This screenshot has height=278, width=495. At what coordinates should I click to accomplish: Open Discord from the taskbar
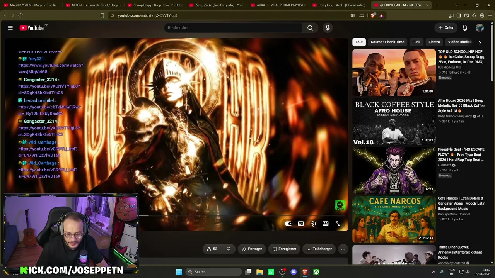[294, 272]
